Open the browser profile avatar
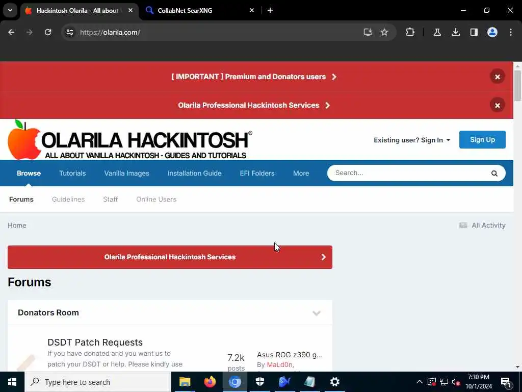Screen dimensions: 522x392 coord(492,32)
